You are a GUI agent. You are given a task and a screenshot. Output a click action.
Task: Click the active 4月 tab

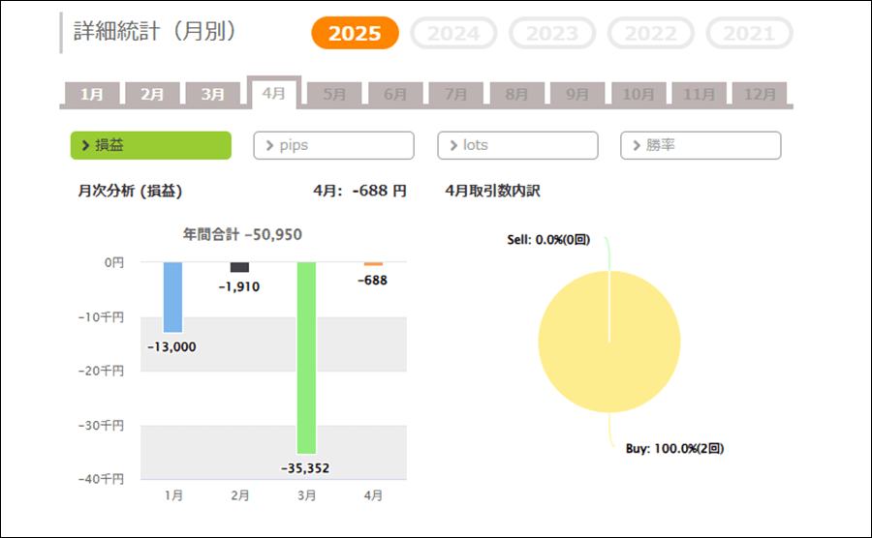(x=274, y=93)
